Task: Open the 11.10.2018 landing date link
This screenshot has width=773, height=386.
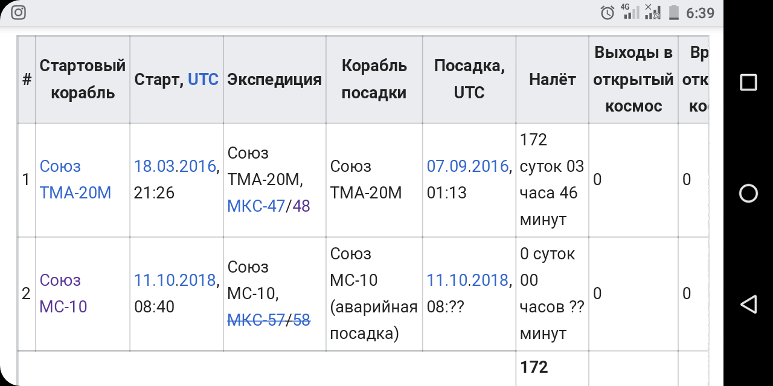Action: 468,280
